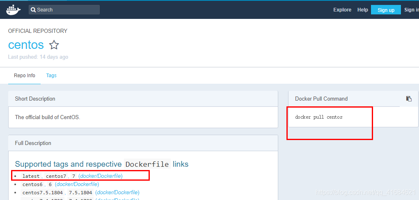Click the 'centos7' tag label

pos(56,176)
